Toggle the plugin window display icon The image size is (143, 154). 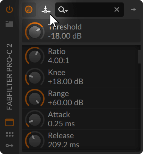[9, 122]
